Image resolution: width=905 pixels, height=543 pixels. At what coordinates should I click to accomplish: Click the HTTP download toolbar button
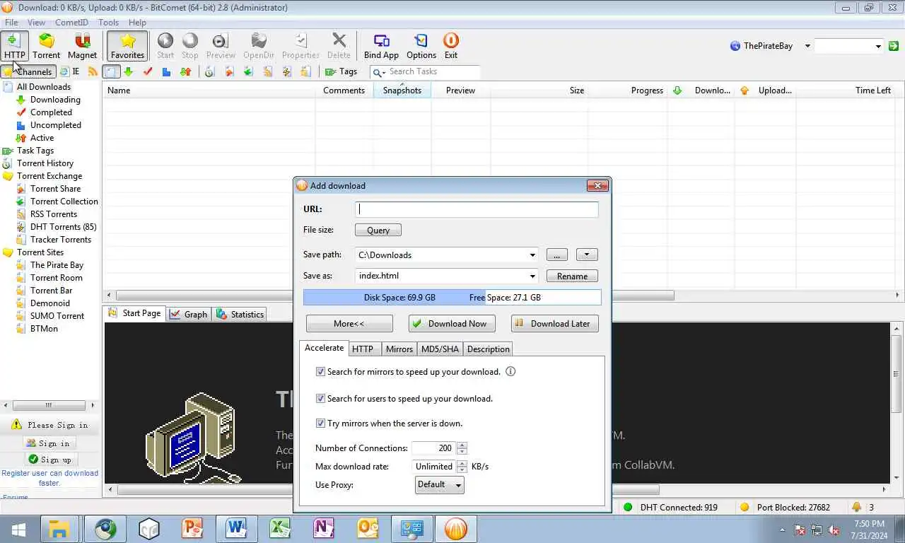point(14,46)
